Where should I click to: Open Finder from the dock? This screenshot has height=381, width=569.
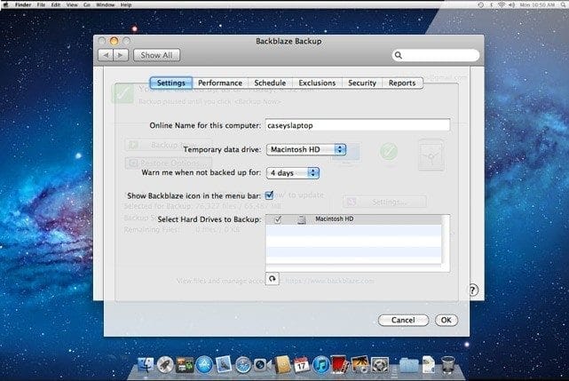coord(146,365)
